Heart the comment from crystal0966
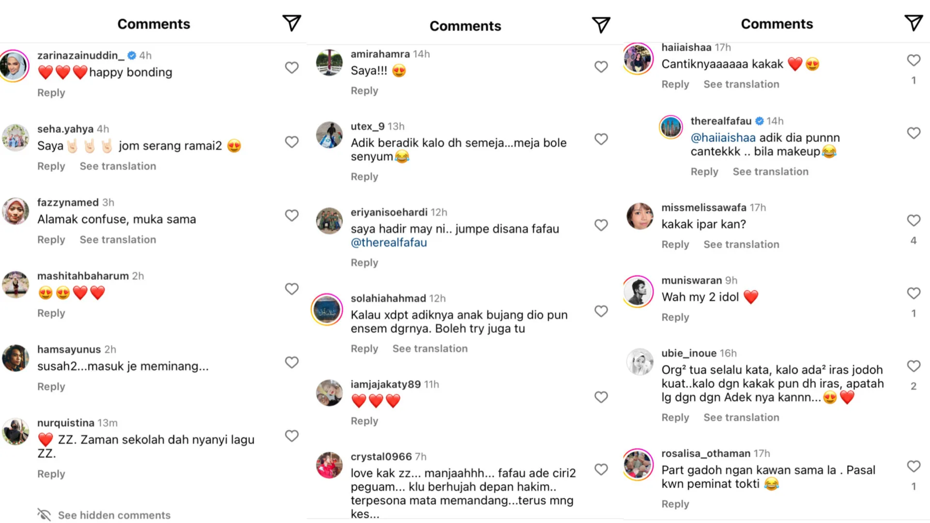Viewport: 930px width, 523px height. click(601, 470)
